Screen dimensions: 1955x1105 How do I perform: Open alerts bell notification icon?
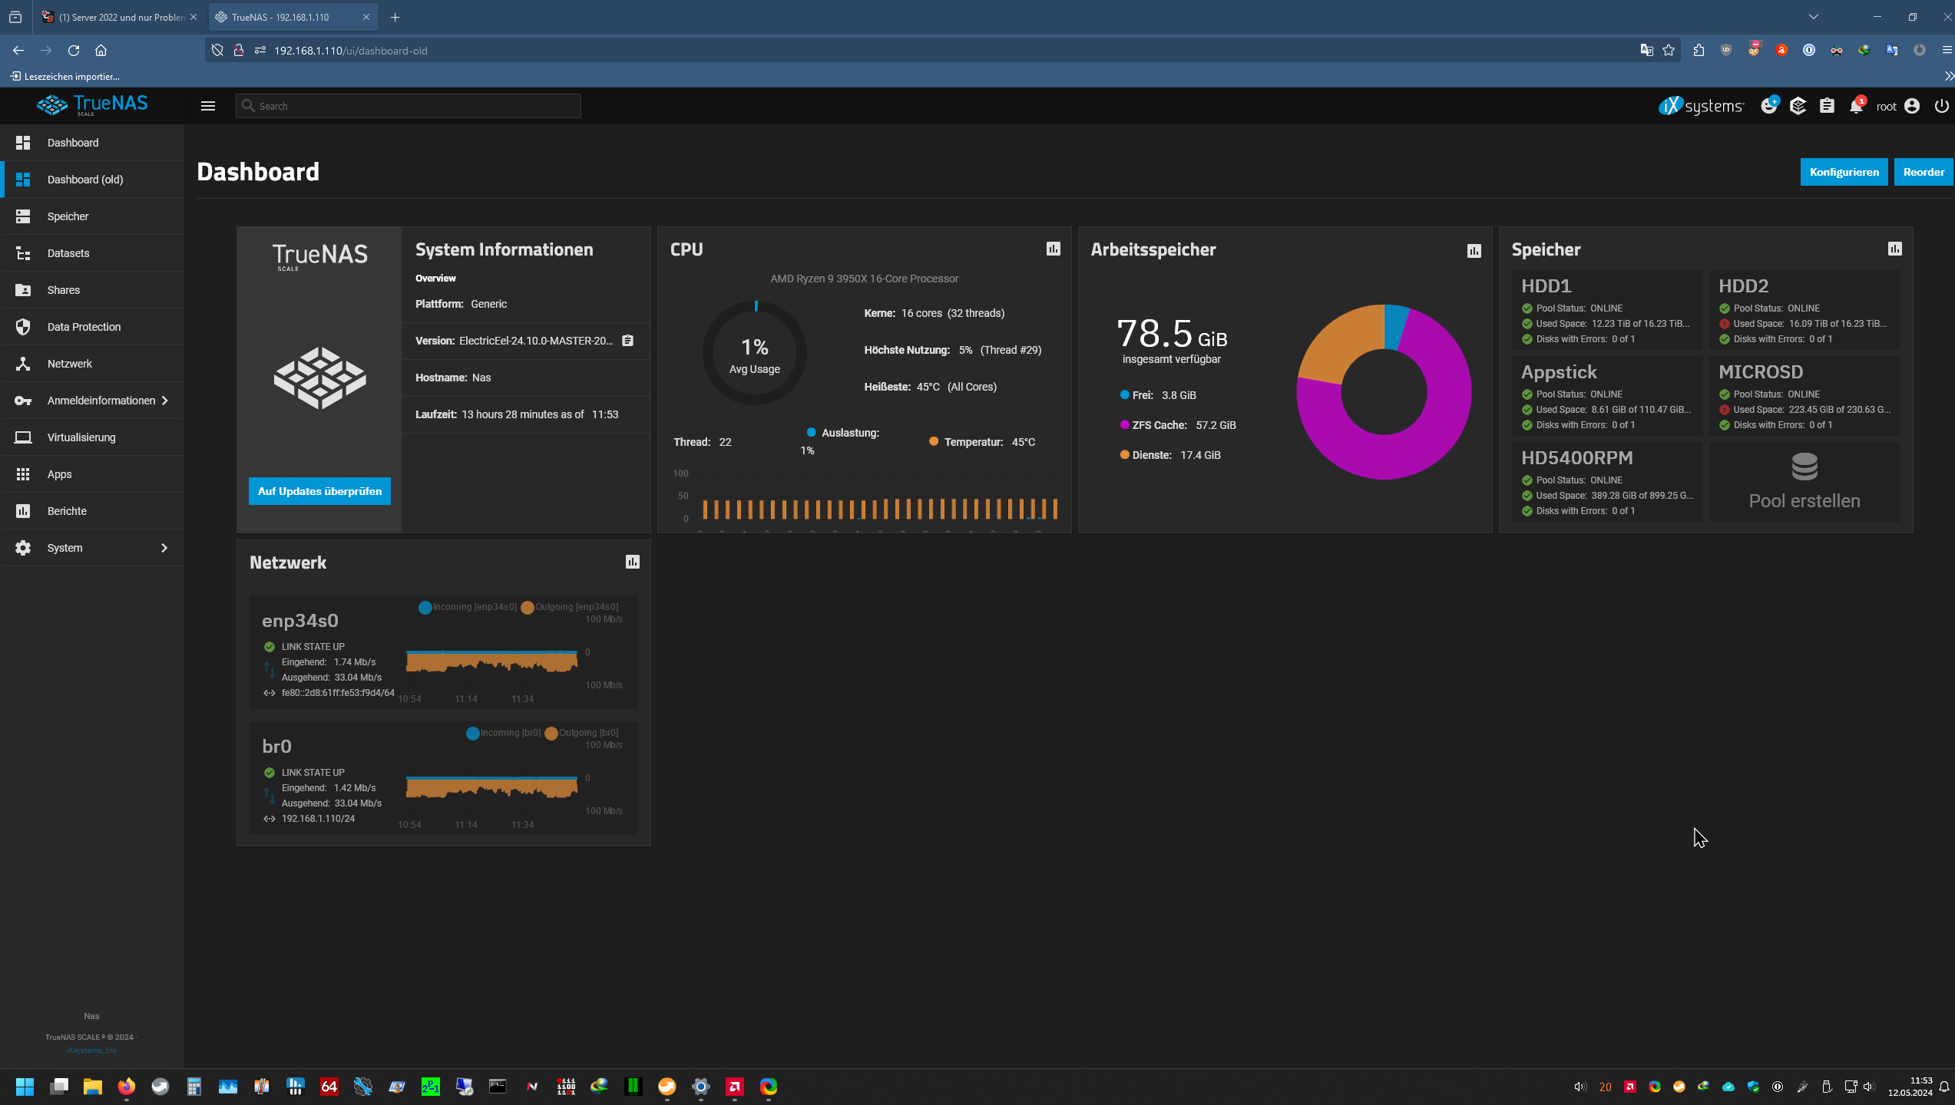pyautogui.click(x=1856, y=106)
